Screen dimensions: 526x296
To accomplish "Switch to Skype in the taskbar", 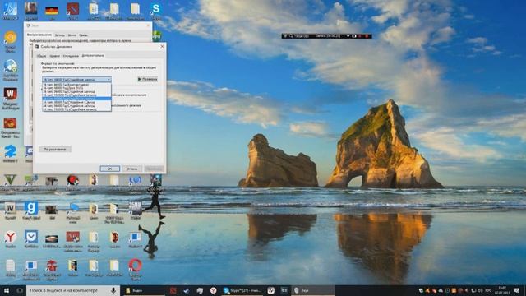I will pyautogui.click(x=242, y=290).
